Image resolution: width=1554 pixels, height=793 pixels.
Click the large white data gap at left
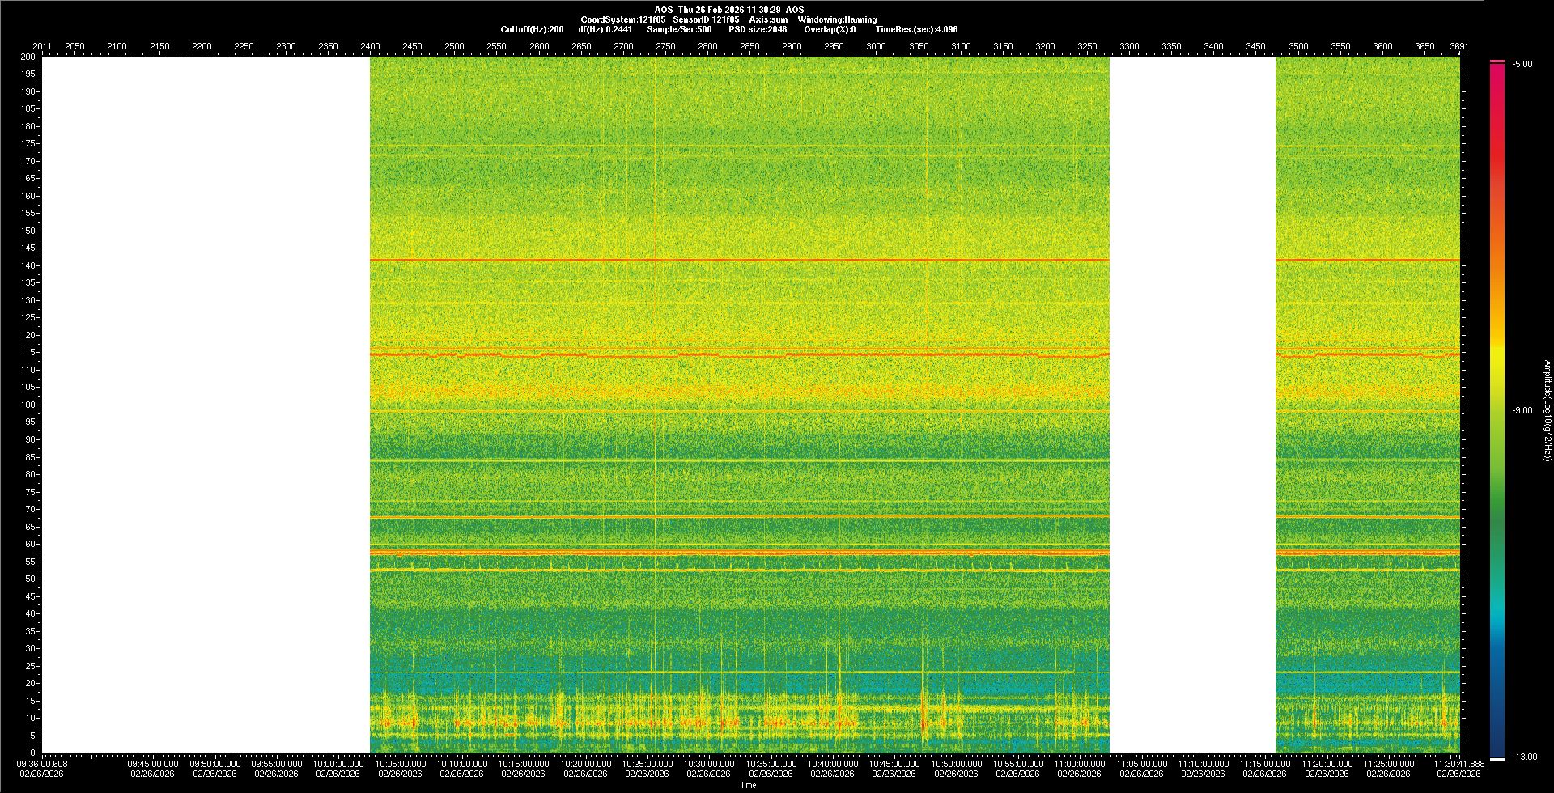tap(206, 405)
